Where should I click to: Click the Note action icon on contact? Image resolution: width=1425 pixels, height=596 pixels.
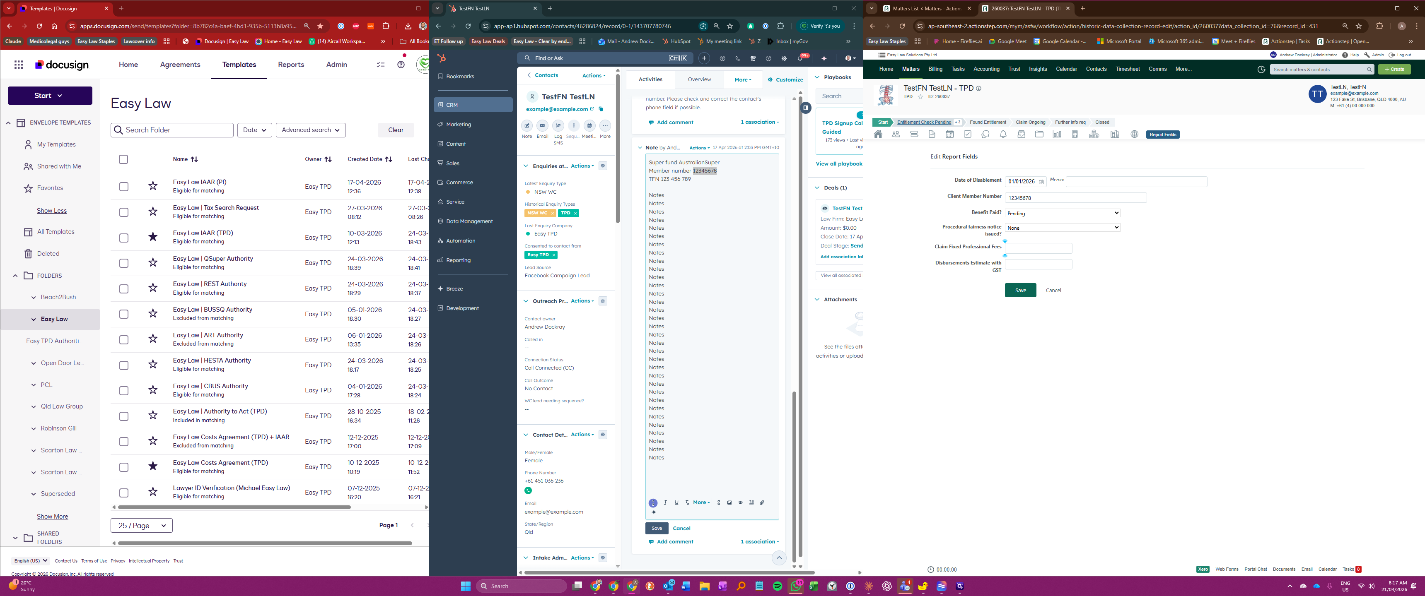tap(527, 125)
